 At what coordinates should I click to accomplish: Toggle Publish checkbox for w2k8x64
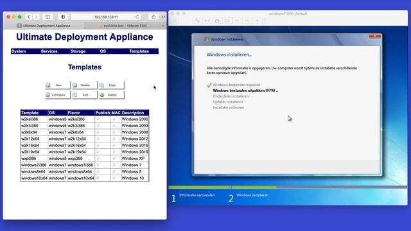coord(98,132)
